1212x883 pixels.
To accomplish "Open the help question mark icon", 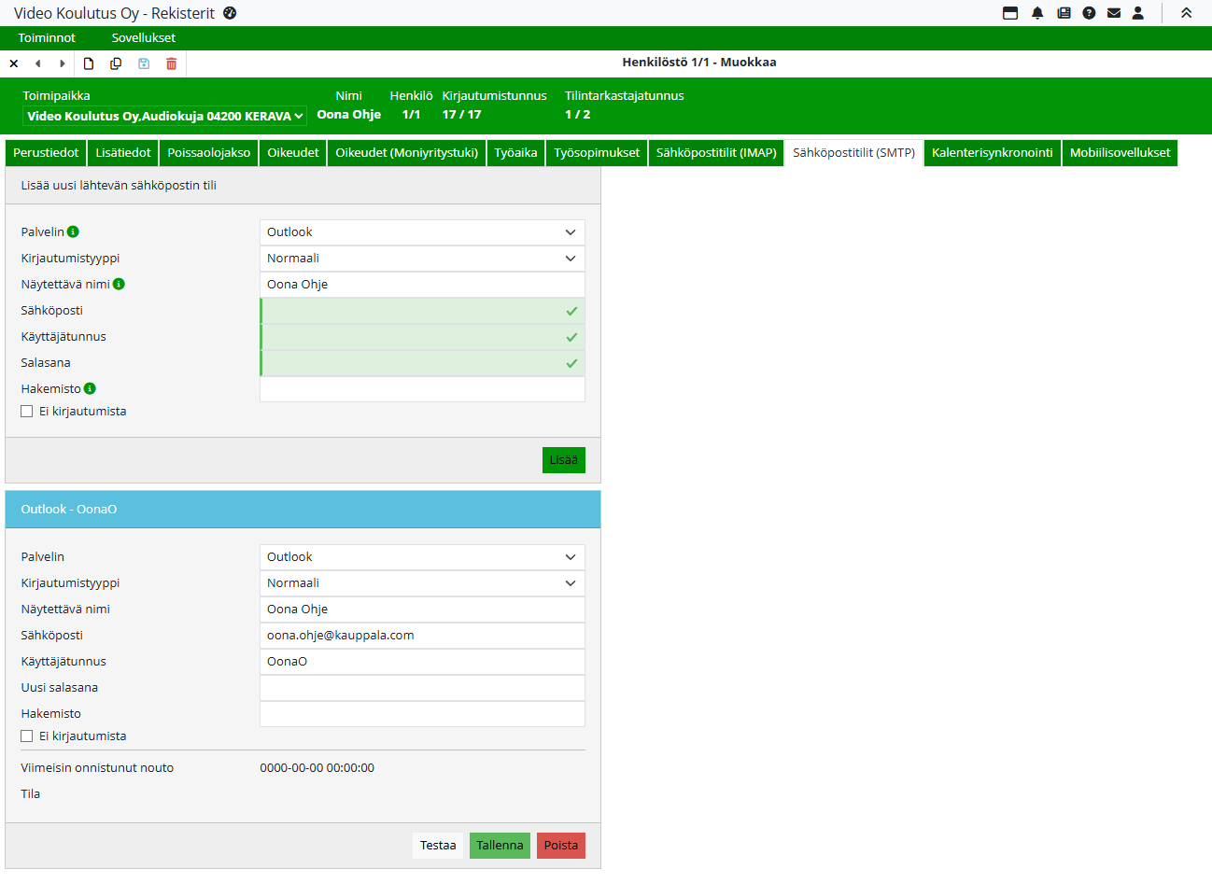I will pos(1089,13).
